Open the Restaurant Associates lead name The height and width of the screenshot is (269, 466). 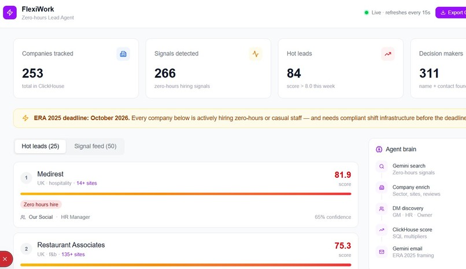coord(71,245)
